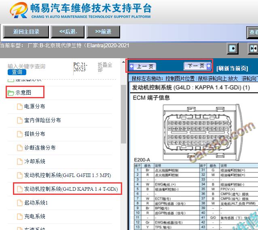Click the table cell 发电机(ALT 负荷 PWM)
The width and height of the screenshot is (258, 230).
pos(238,203)
